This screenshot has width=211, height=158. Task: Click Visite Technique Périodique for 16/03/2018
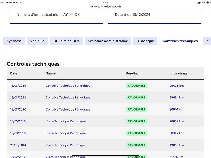pyautogui.click(x=66, y=121)
